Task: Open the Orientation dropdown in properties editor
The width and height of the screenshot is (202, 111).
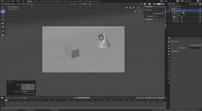Action: [194, 48]
